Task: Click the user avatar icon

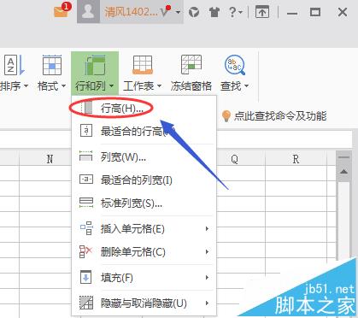Action: click(x=88, y=11)
